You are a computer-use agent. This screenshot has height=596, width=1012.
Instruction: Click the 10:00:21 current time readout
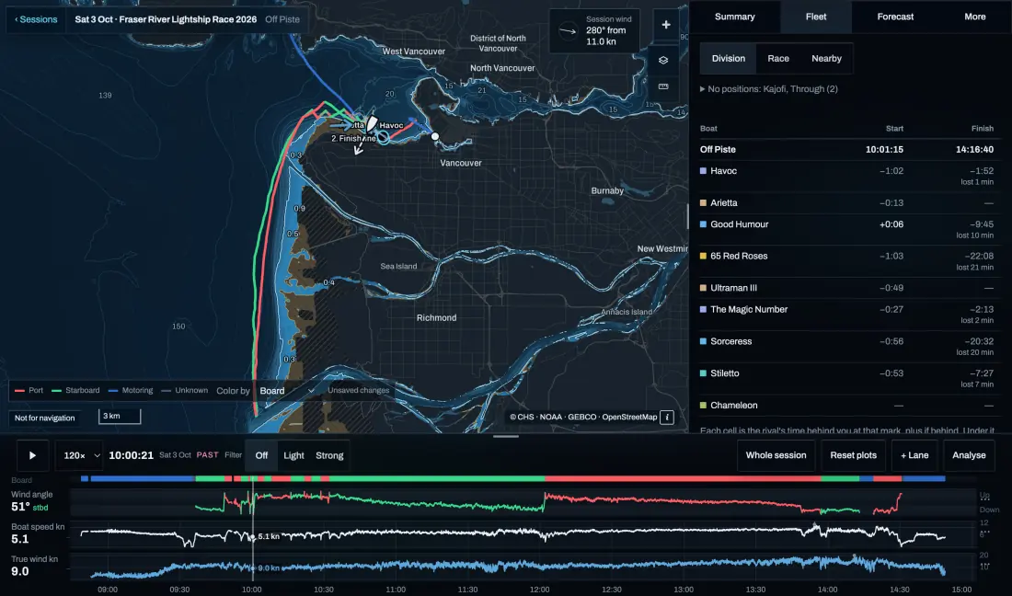(131, 455)
